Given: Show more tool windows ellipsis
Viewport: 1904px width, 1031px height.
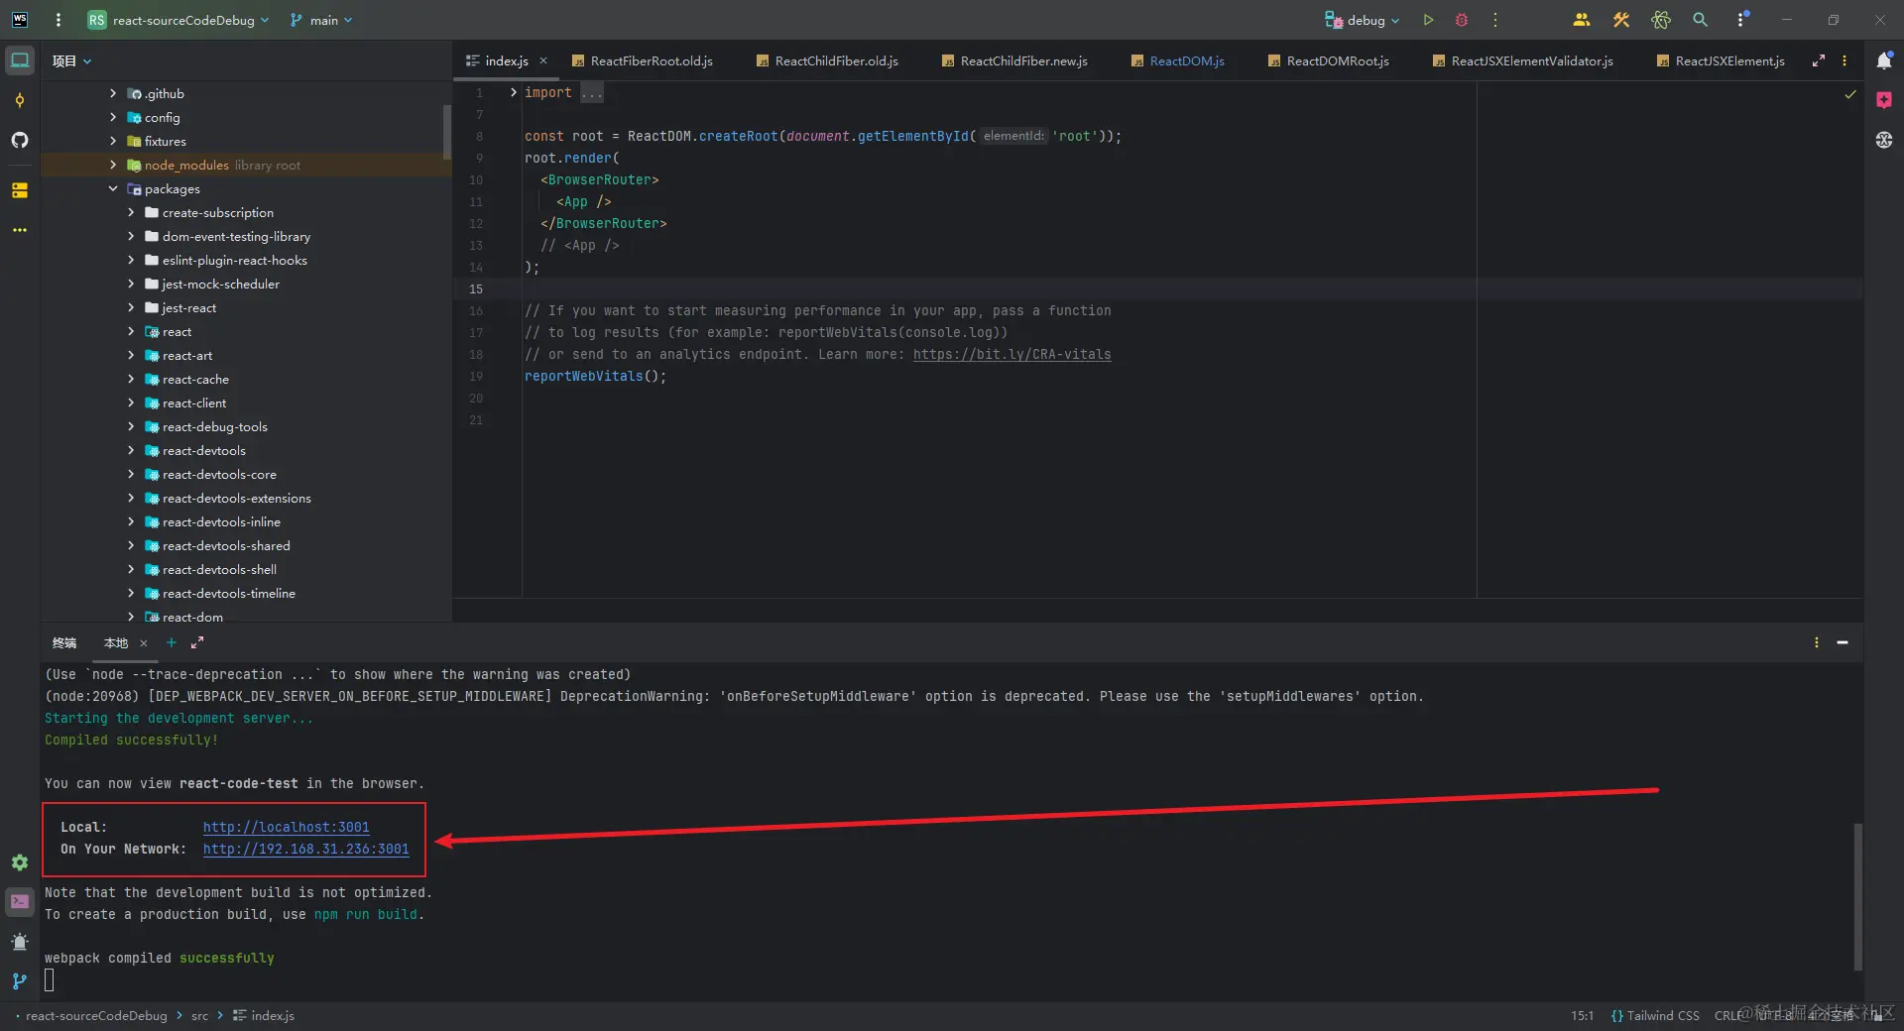Looking at the screenshot, I should click(20, 230).
